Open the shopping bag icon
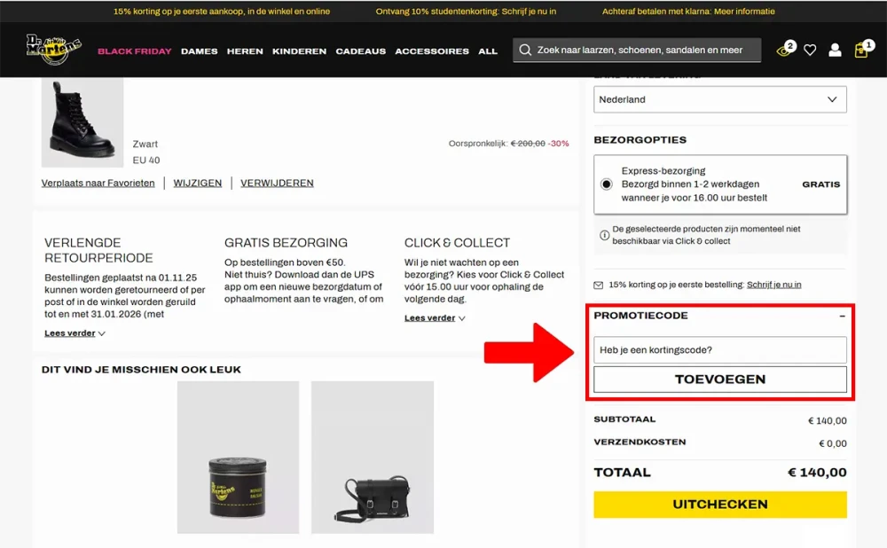 pyautogui.click(x=861, y=50)
